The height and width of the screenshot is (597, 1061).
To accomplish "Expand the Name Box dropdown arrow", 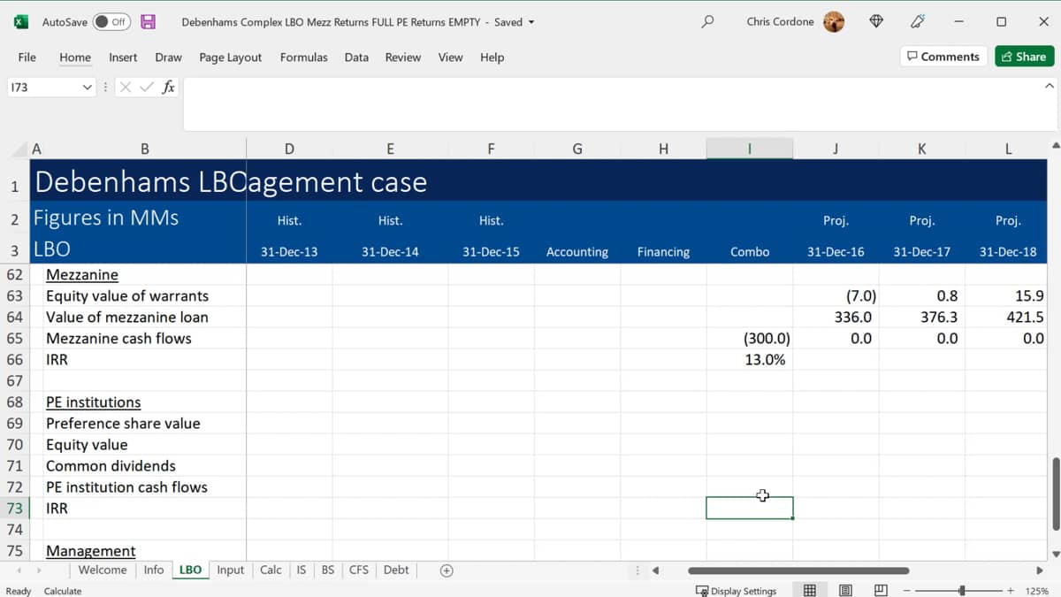I will pyautogui.click(x=87, y=87).
